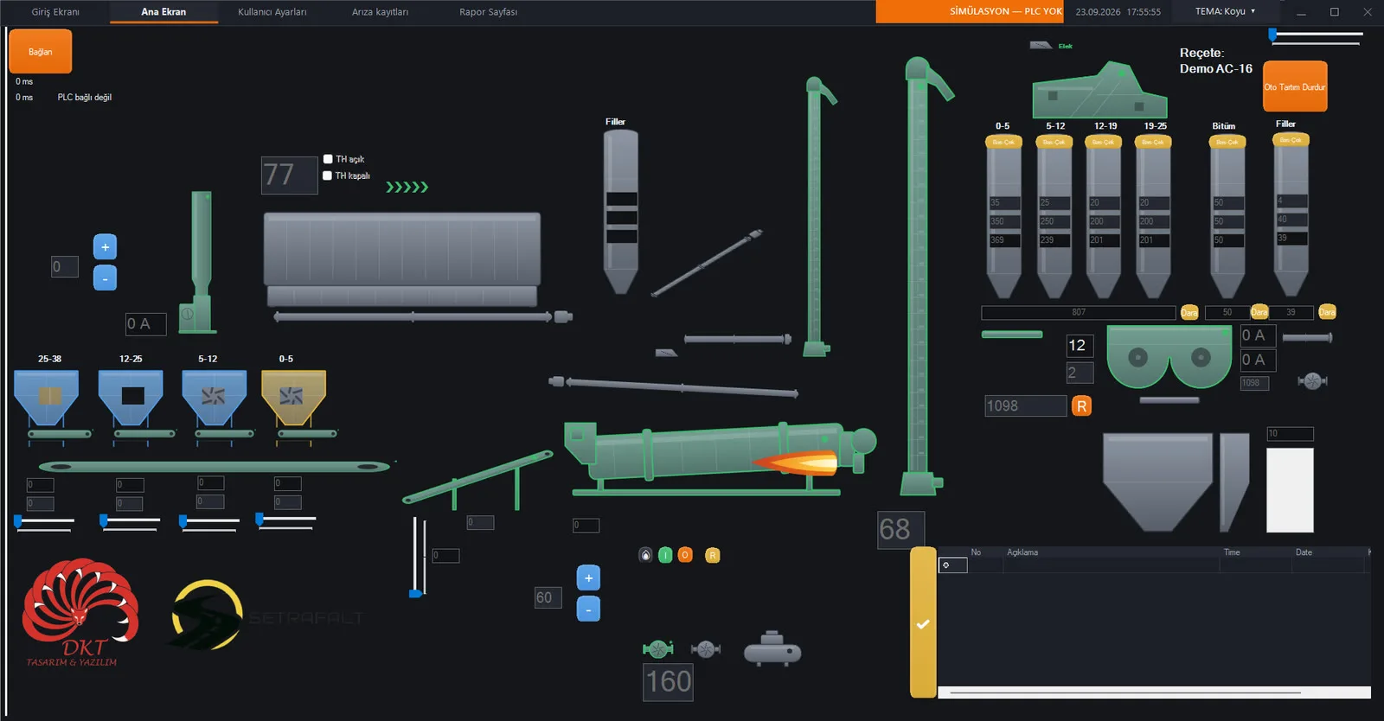Open the TEMA: Koyu theme dropdown

click(1225, 11)
